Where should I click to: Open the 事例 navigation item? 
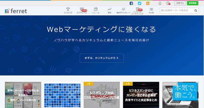coord(110,11)
